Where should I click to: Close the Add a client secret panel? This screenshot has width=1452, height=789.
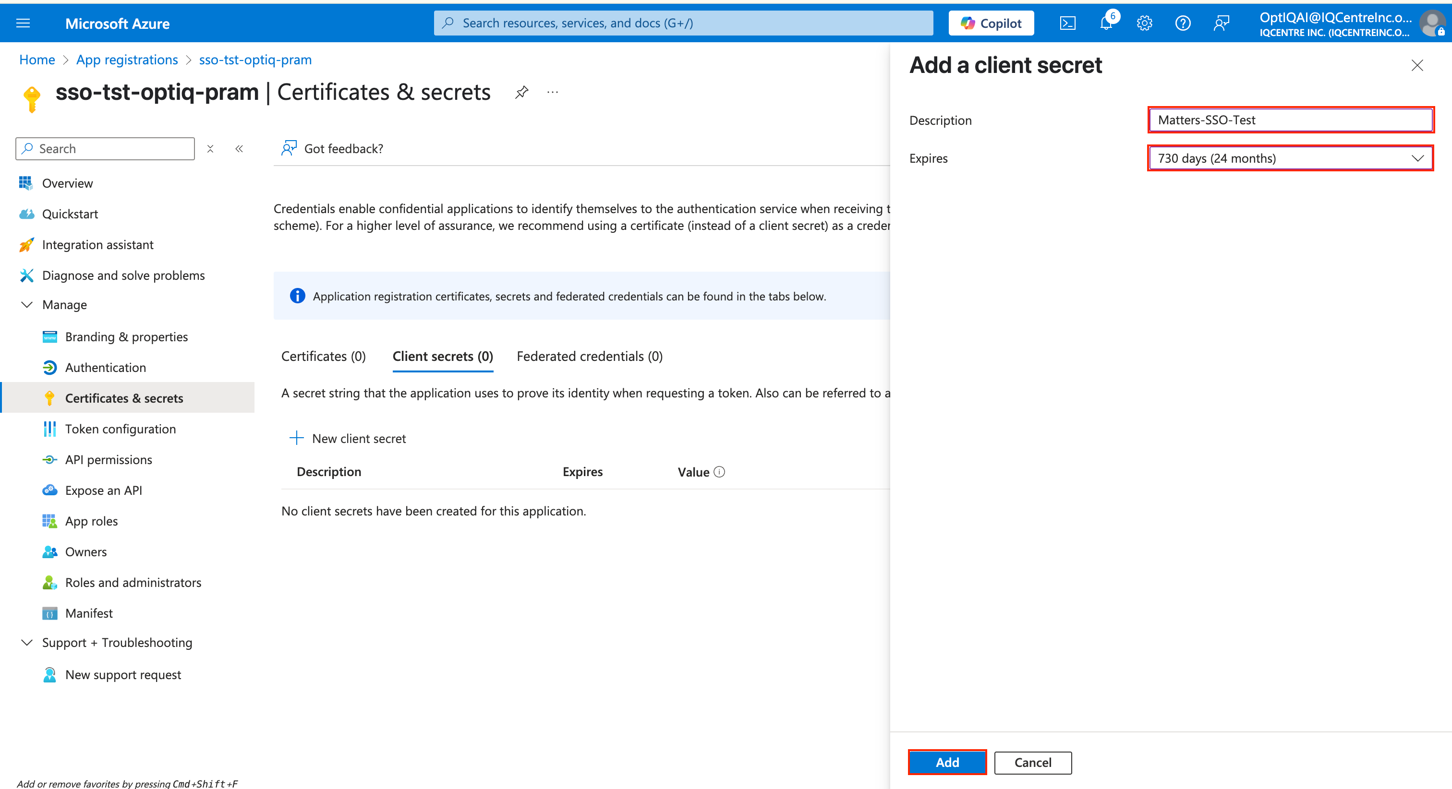pyautogui.click(x=1417, y=65)
